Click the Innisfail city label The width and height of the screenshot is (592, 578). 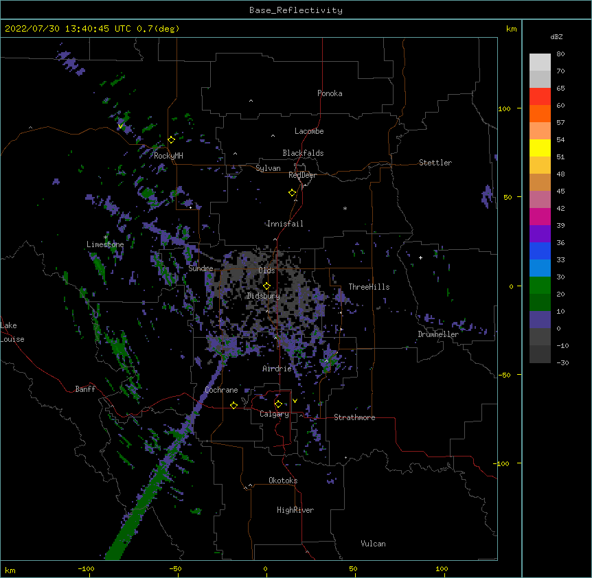285,224
